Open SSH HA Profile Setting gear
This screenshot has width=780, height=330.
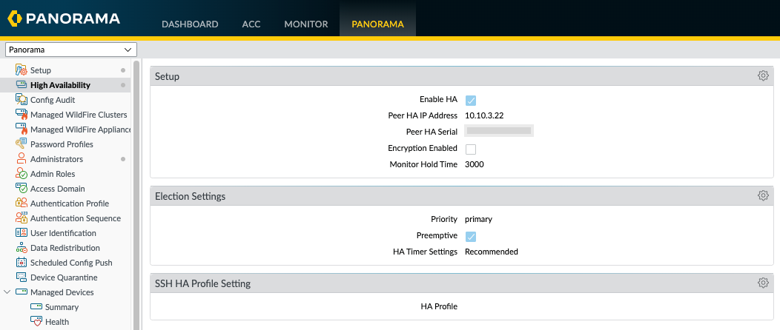point(763,283)
